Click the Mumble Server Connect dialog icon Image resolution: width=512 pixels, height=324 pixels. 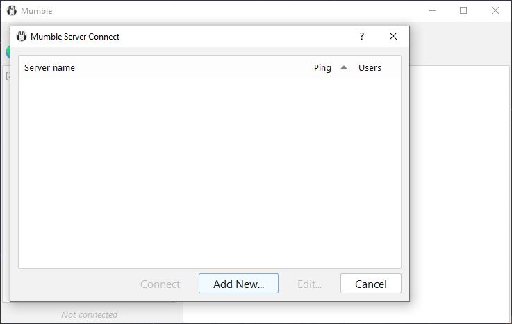tap(22, 36)
